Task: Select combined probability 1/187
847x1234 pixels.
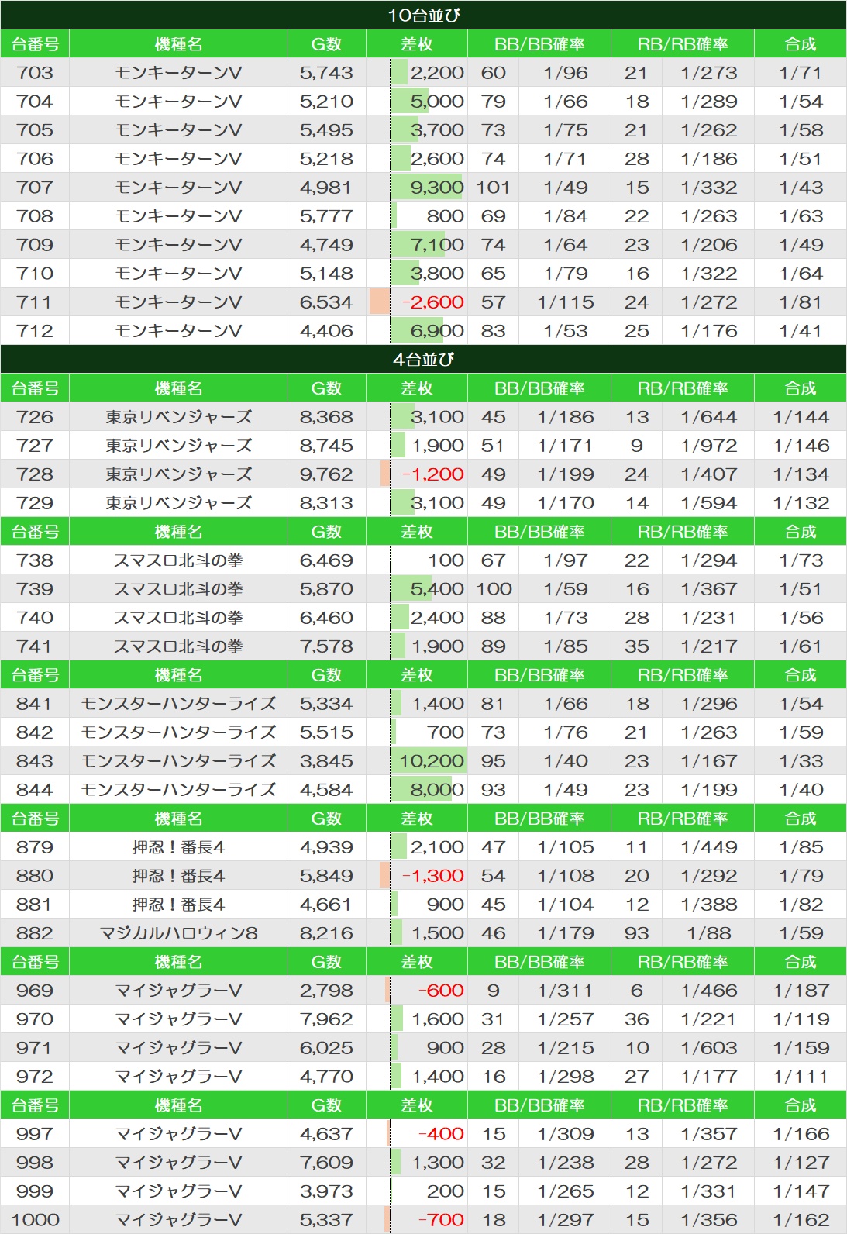Action: click(x=801, y=991)
